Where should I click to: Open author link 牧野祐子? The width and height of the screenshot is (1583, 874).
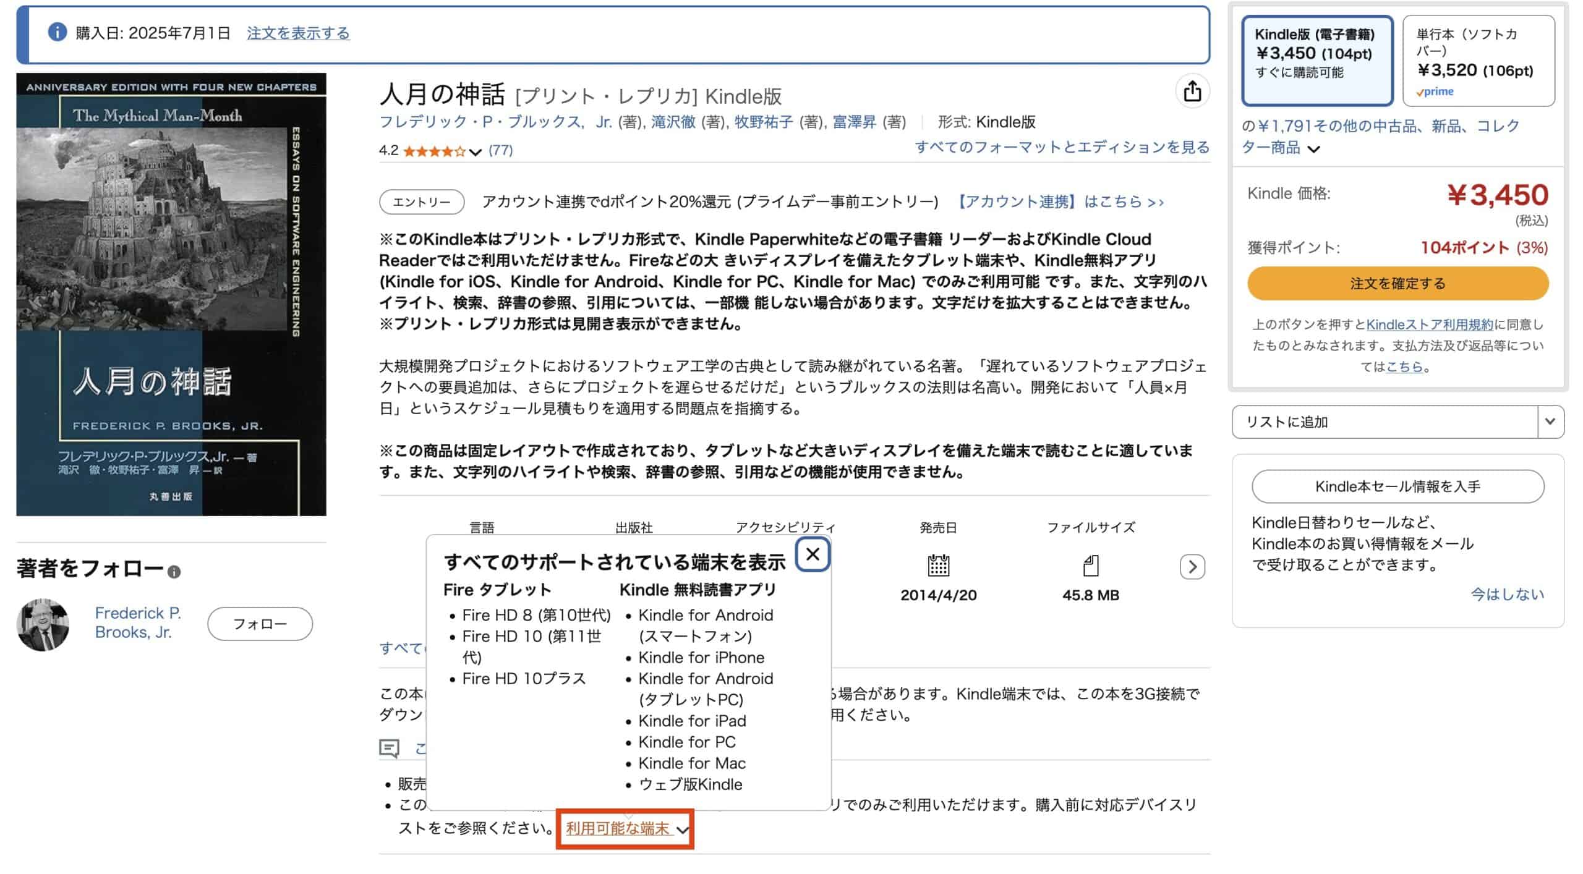(764, 122)
